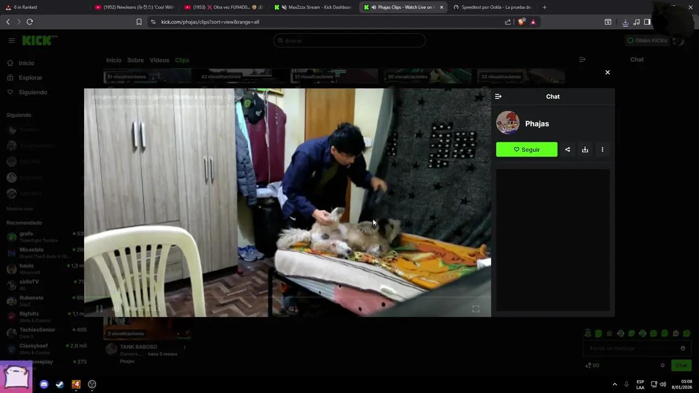Screen dimensions: 699x393
Task: Collapse the chat panel chevron
Action: tap(498, 96)
